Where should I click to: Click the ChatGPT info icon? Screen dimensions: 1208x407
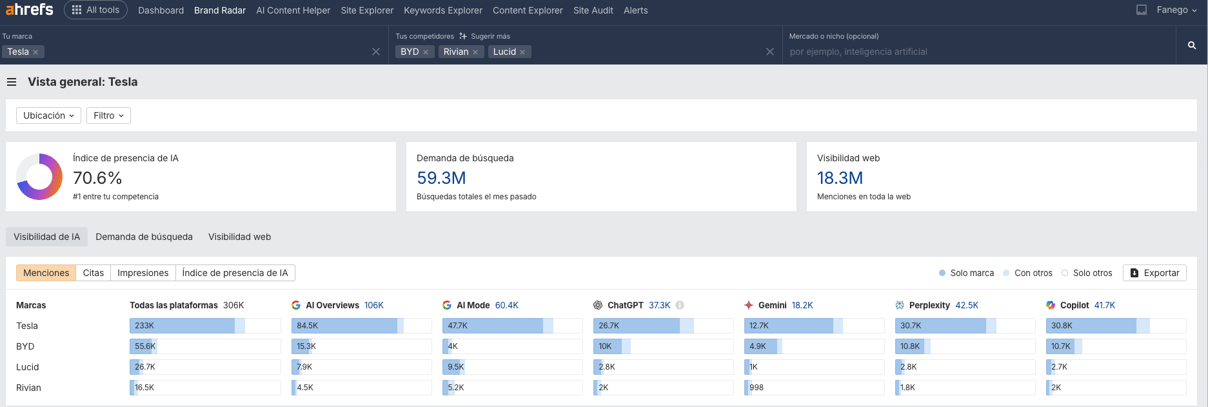click(x=680, y=305)
